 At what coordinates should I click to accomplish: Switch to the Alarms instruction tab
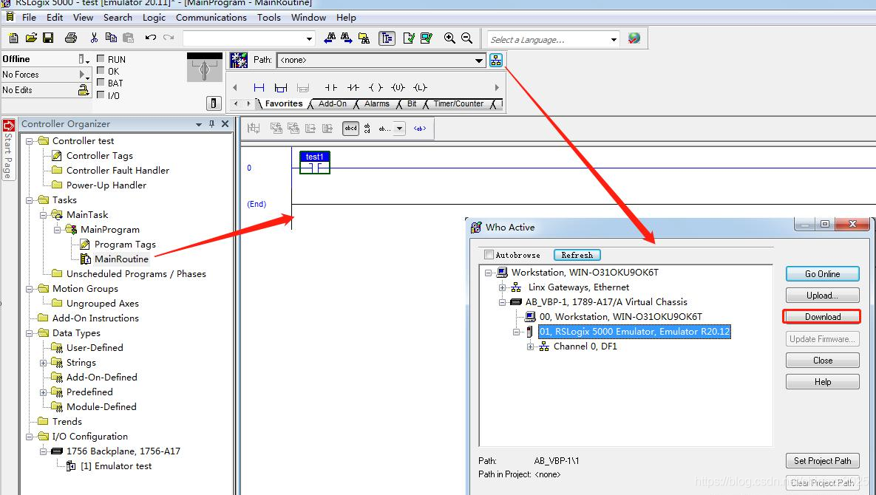(376, 103)
